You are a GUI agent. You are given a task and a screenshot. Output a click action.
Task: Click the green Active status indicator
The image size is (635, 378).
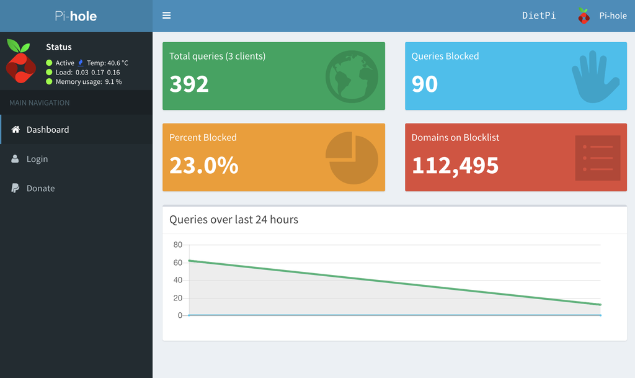point(48,62)
